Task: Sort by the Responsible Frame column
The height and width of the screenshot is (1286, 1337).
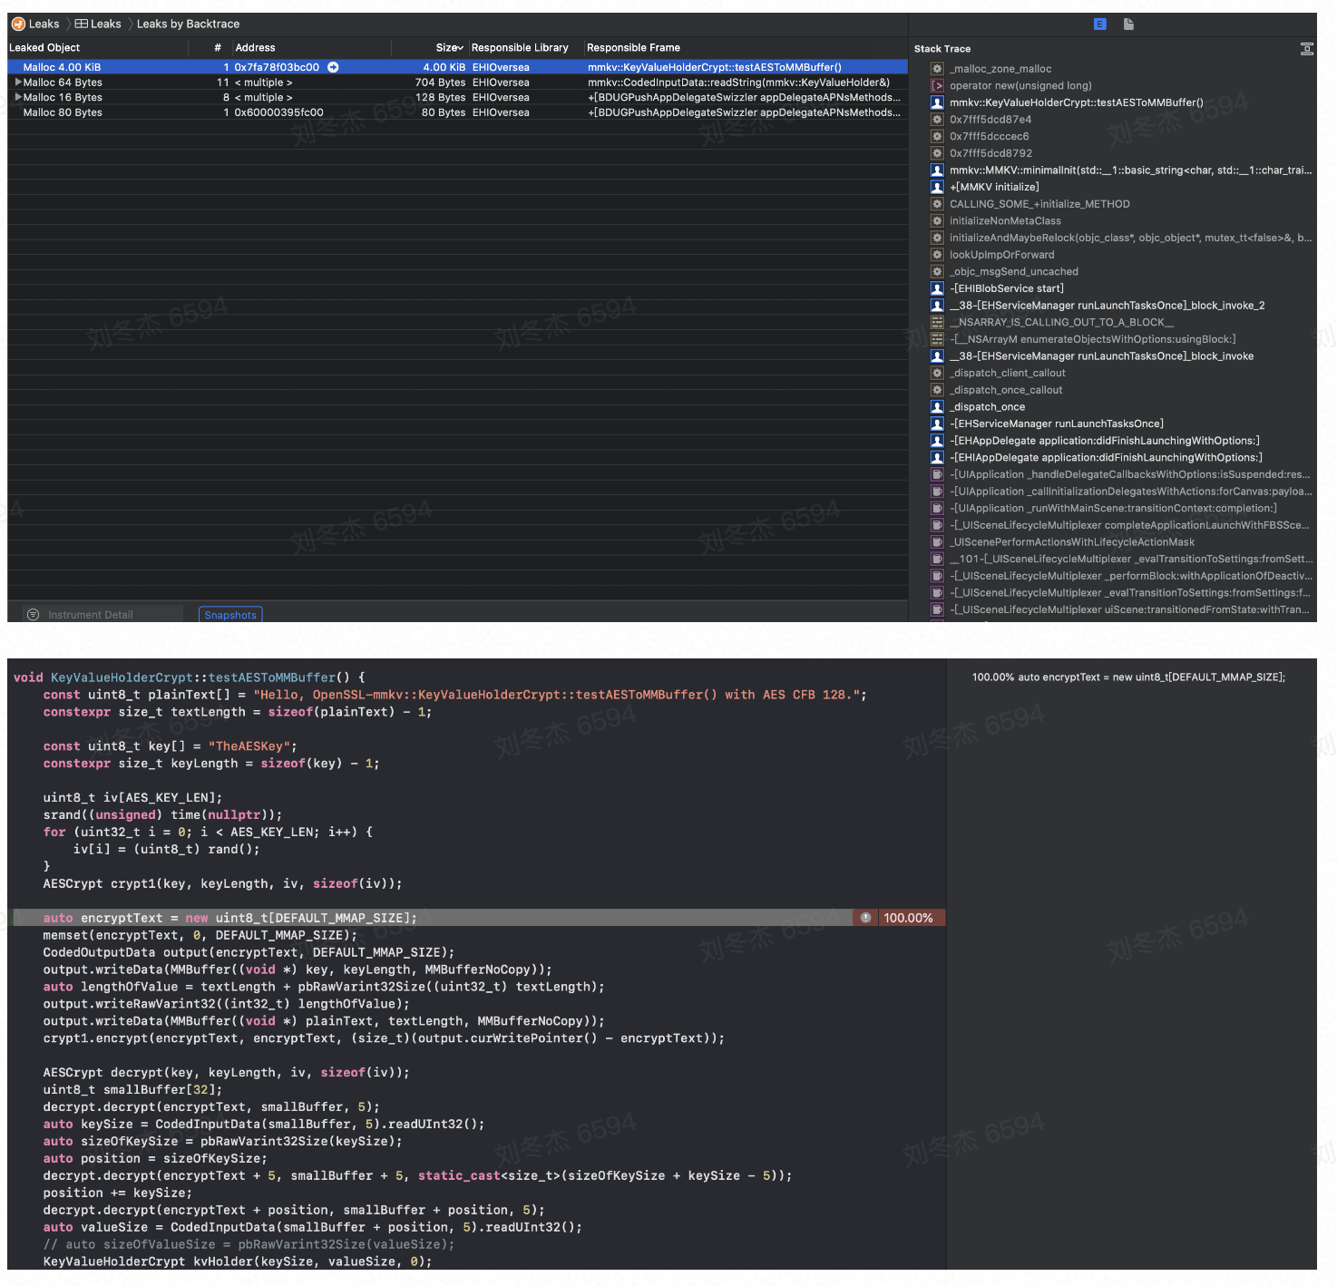Action: click(633, 48)
